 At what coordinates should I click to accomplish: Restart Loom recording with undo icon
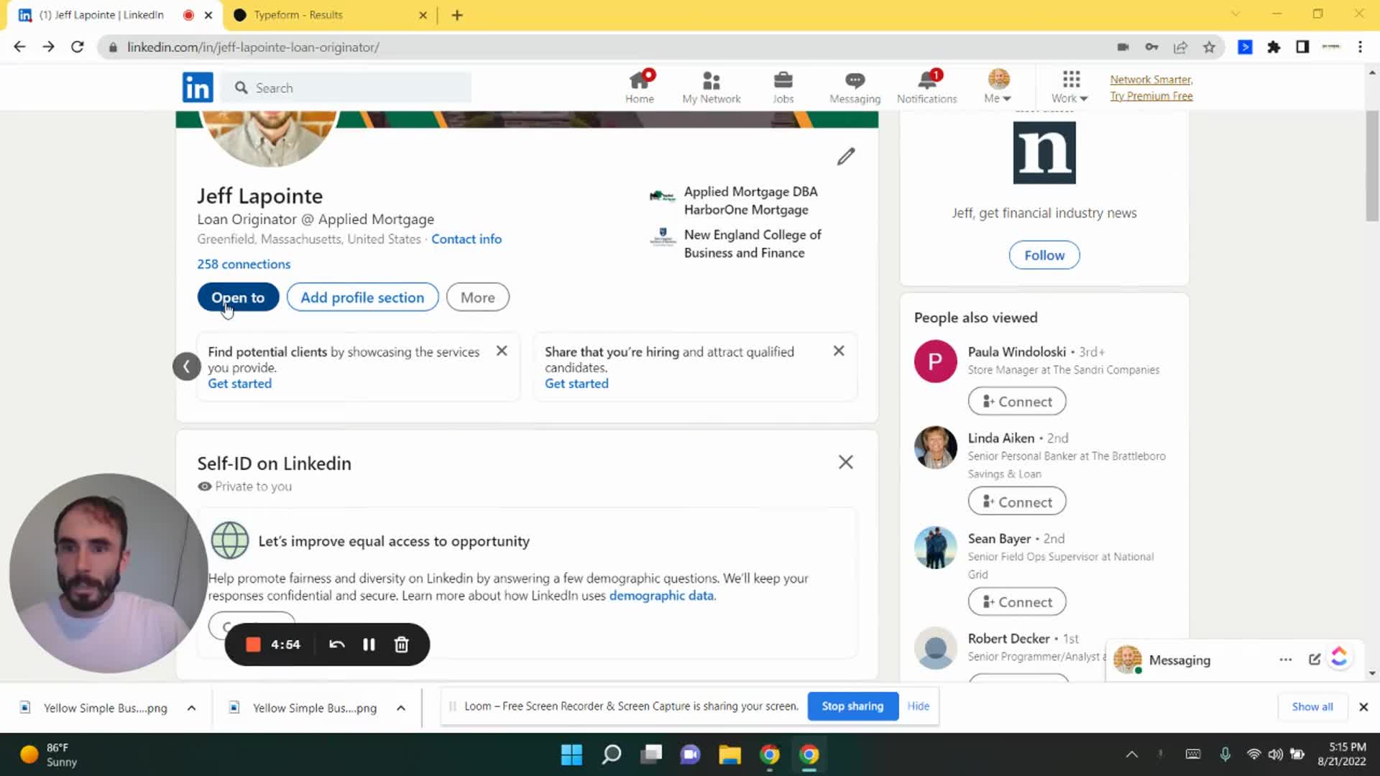click(x=336, y=645)
